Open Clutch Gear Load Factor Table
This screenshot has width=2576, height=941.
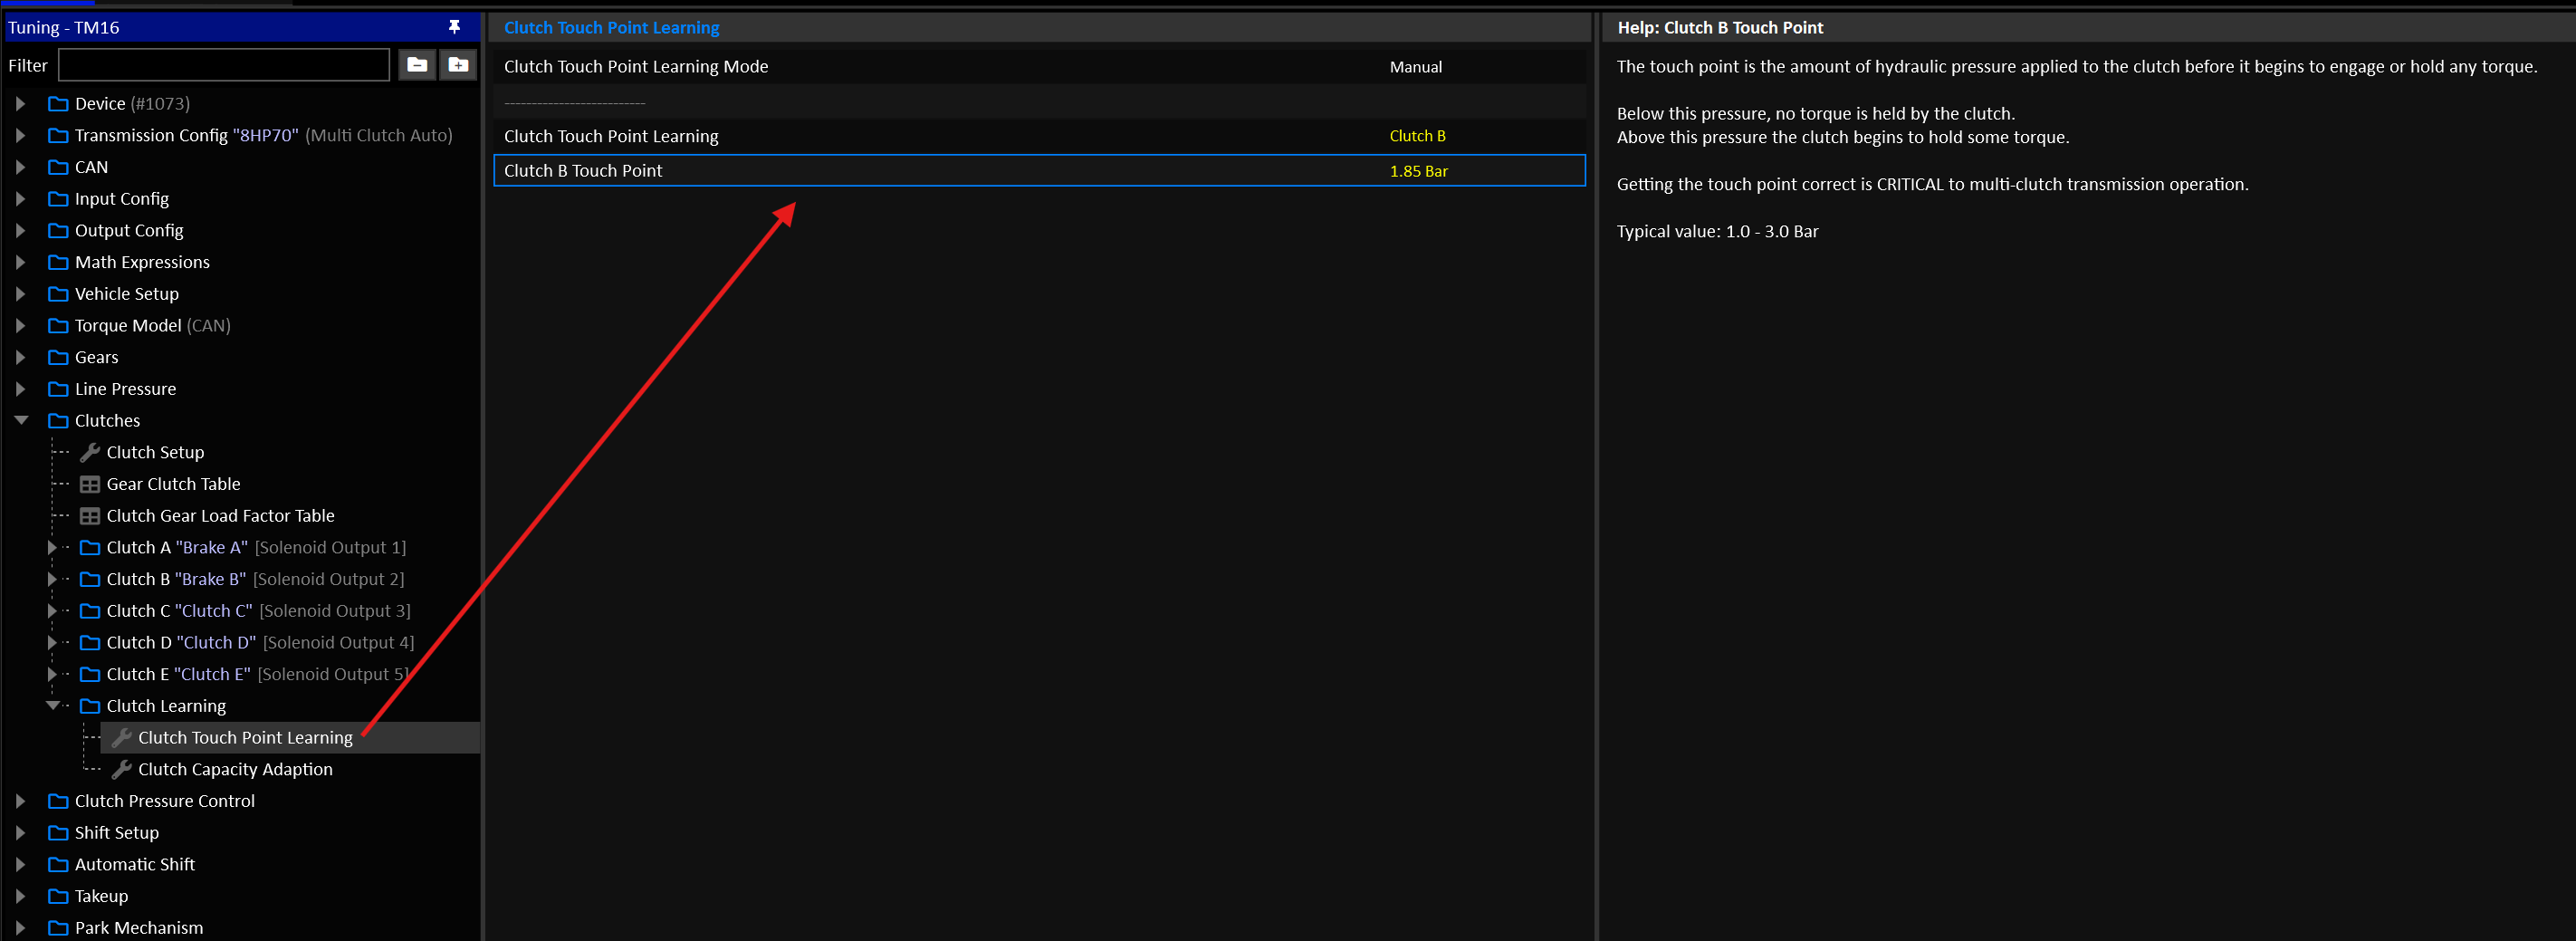pos(220,516)
